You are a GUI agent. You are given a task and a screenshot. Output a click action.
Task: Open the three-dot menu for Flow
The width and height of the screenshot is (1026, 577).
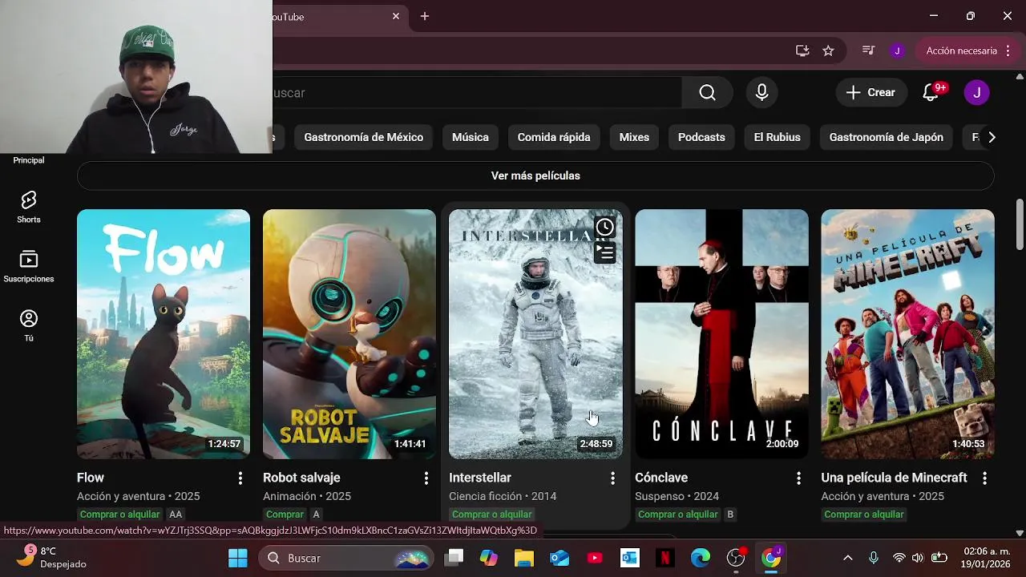tap(240, 478)
